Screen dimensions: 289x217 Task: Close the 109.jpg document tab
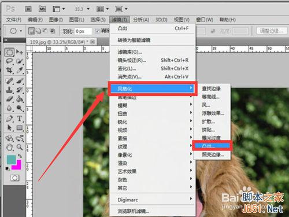92,42
